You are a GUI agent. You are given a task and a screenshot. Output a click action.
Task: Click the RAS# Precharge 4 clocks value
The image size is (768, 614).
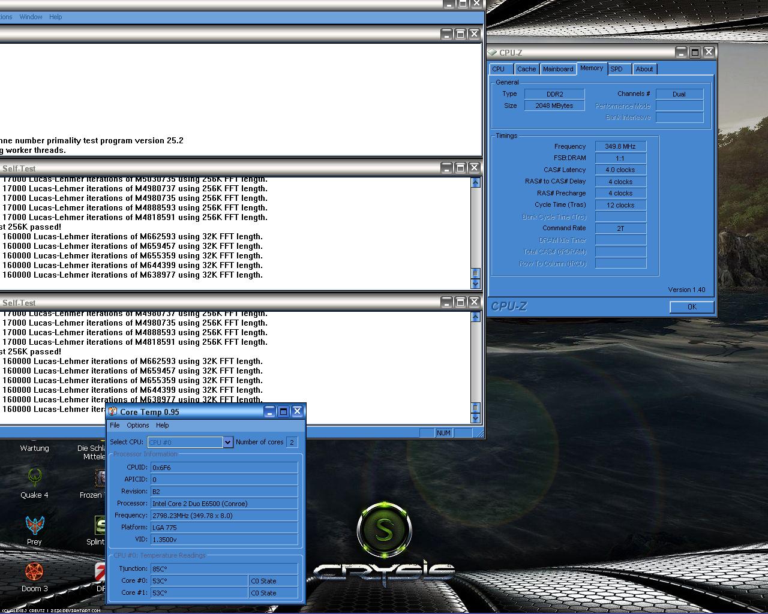click(x=620, y=193)
